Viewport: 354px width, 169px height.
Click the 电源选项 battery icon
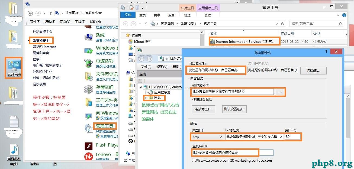point(89,63)
